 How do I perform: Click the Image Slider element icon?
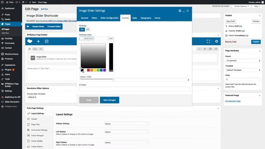(x=33, y=58)
